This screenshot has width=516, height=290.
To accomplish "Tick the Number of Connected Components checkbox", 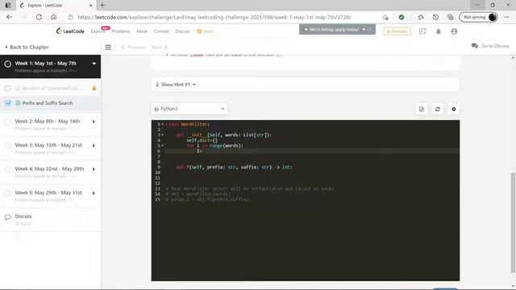I will point(8,88).
